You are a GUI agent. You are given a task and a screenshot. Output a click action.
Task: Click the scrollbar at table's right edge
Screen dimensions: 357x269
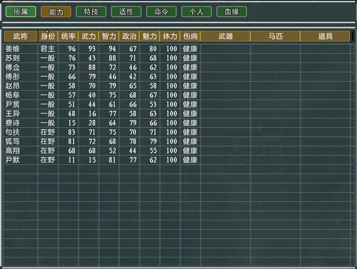click(x=353, y=148)
